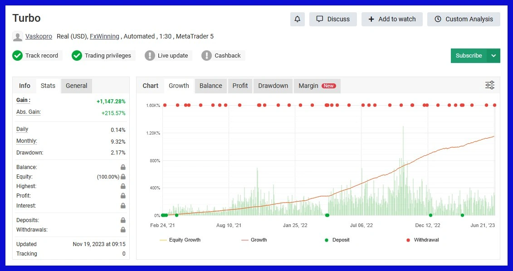The height and width of the screenshot is (271, 513).
Task: Click Vaskopro user avatar icon
Action: [x=18, y=37]
